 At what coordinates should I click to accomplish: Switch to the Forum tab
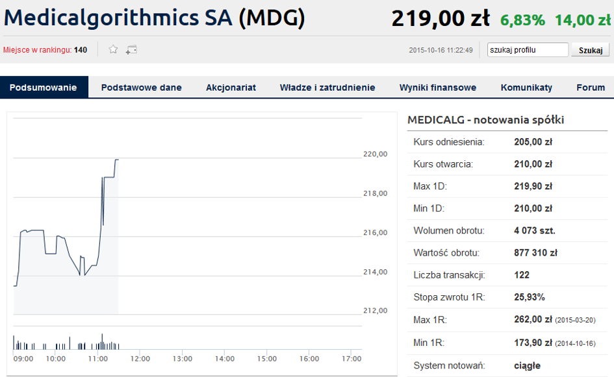tap(591, 87)
